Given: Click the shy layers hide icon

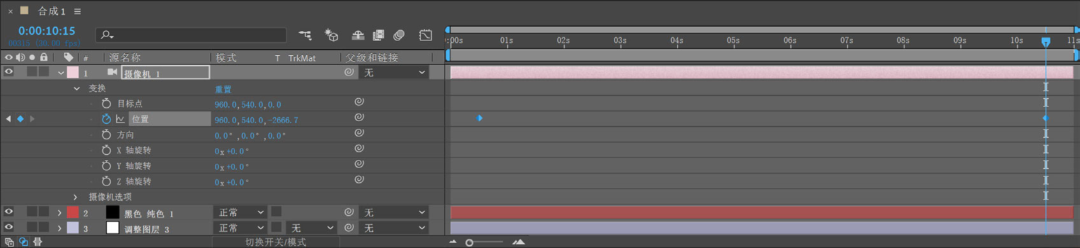Looking at the screenshot, I should (x=358, y=35).
